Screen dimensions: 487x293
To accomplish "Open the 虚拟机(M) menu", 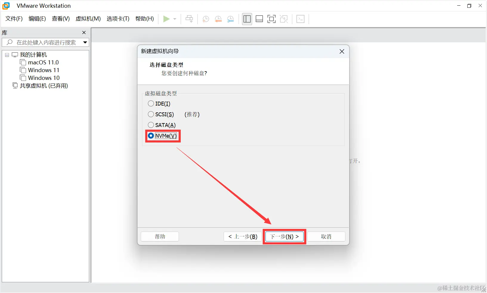I will click(x=88, y=19).
